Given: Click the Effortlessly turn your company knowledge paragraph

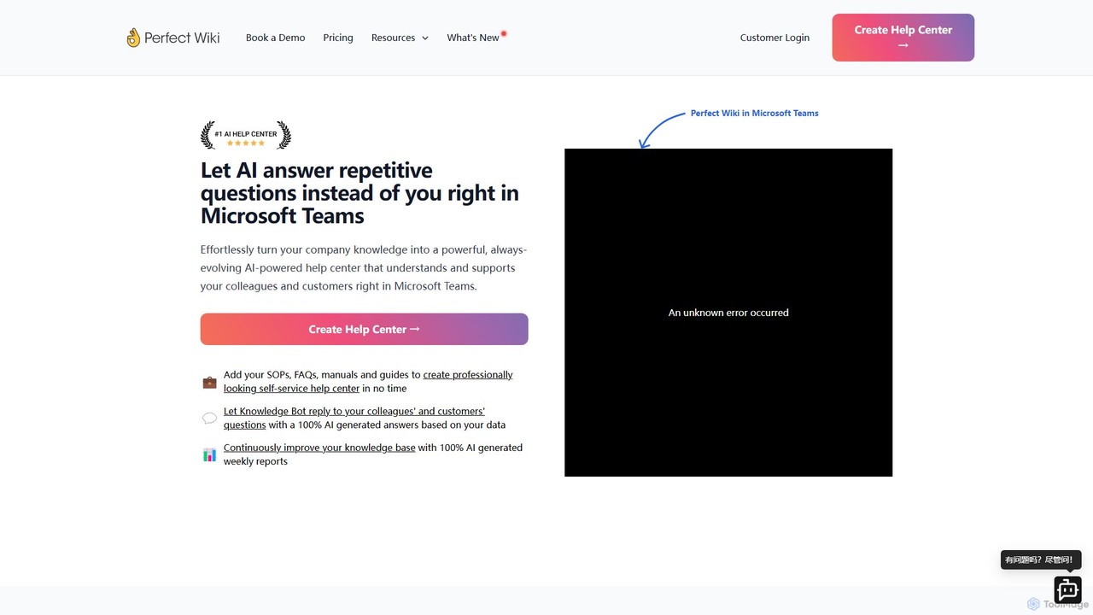Looking at the screenshot, I should pyautogui.click(x=364, y=268).
